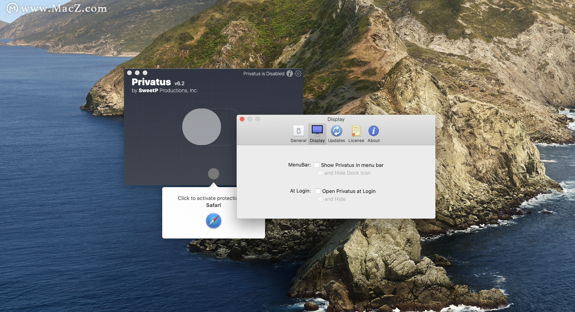Open the General preferences pane
Viewport: 575px width, 312px height.
pyautogui.click(x=298, y=134)
